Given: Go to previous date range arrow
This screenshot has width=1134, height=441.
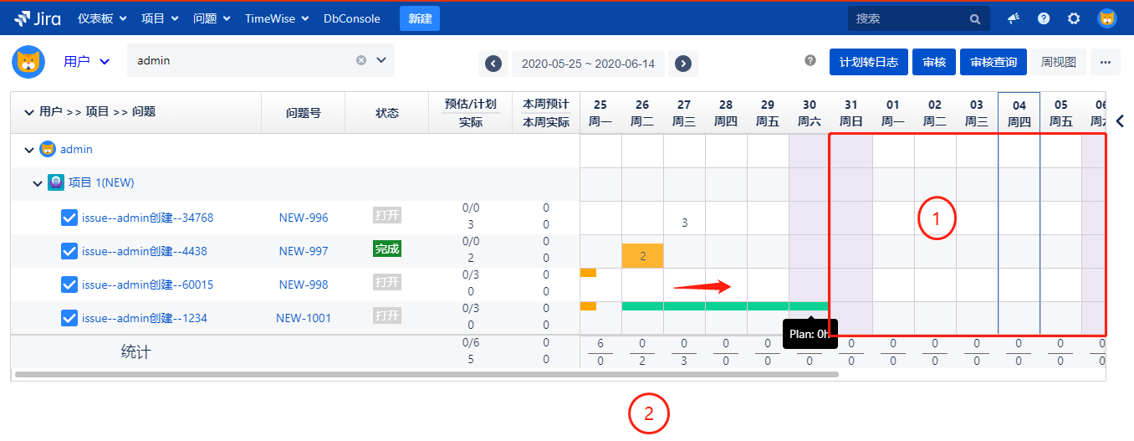Looking at the screenshot, I should [493, 63].
